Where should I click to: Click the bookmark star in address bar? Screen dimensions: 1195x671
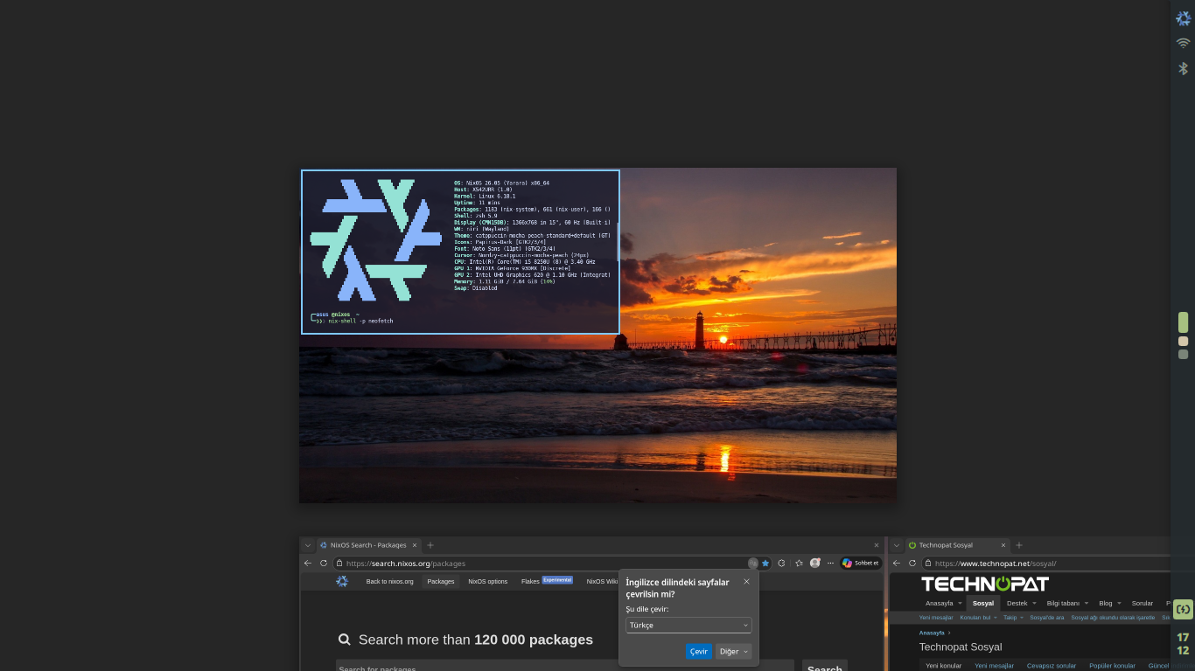click(765, 564)
